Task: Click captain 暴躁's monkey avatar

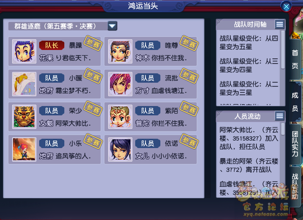Action: (24, 51)
